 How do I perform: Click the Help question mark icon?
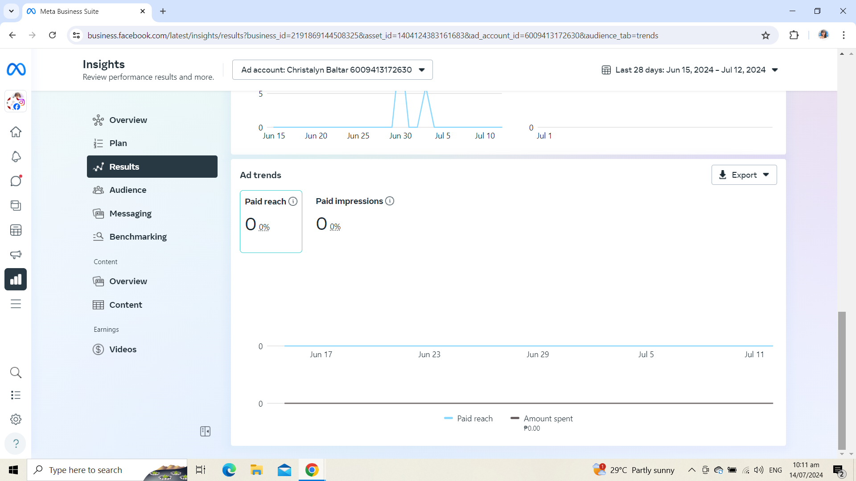(16, 444)
